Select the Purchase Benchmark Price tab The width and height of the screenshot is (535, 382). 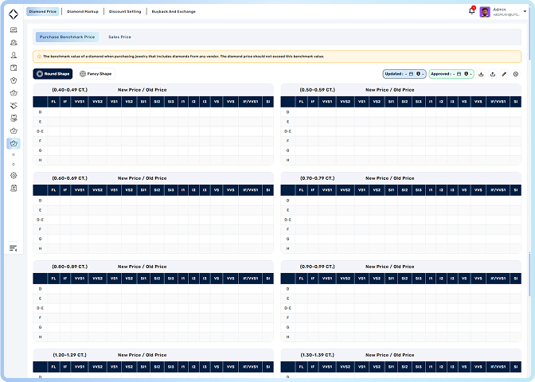coord(67,37)
